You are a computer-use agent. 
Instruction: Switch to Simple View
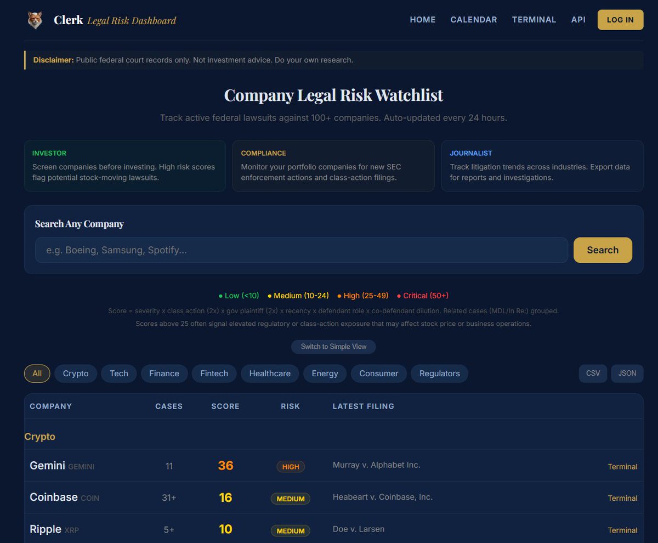[x=333, y=347]
